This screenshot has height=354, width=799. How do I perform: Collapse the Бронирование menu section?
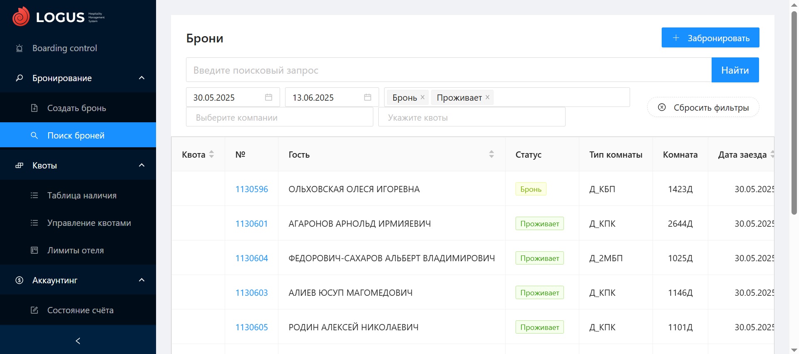141,78
